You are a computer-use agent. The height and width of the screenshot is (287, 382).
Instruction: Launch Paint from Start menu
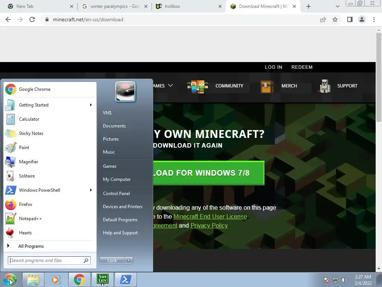pyautogui.click(x=50, y=147)
